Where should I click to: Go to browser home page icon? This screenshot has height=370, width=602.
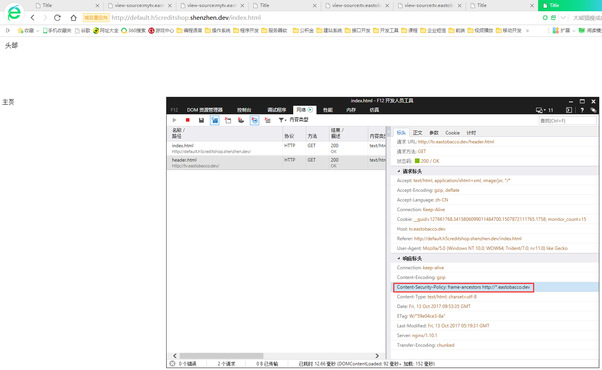(x=74, y=18)
